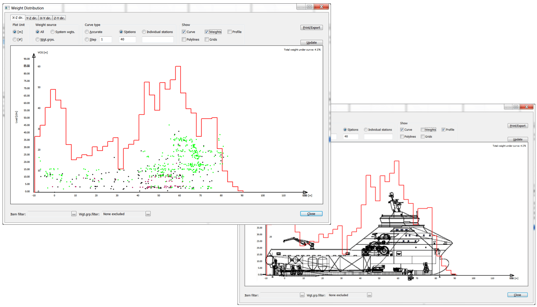Click the Weight Distribution title bar icon
The image size is (537, 307).
pos(7,8)
